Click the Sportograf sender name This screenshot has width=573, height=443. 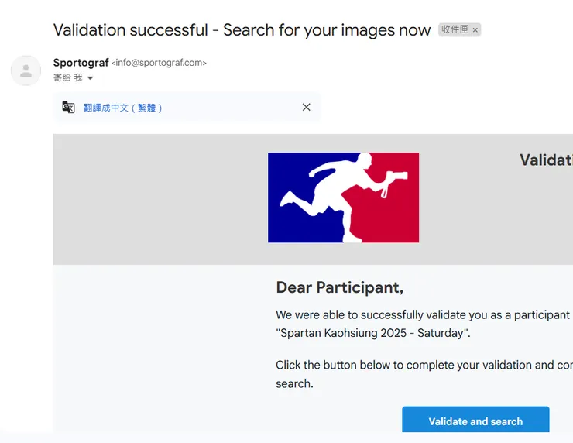(x=81, y=63)
